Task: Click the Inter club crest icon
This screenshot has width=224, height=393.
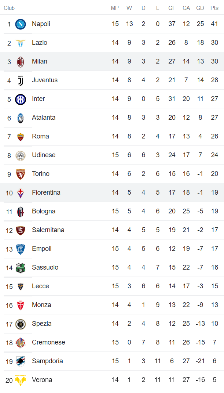Action: coord(21,99)
